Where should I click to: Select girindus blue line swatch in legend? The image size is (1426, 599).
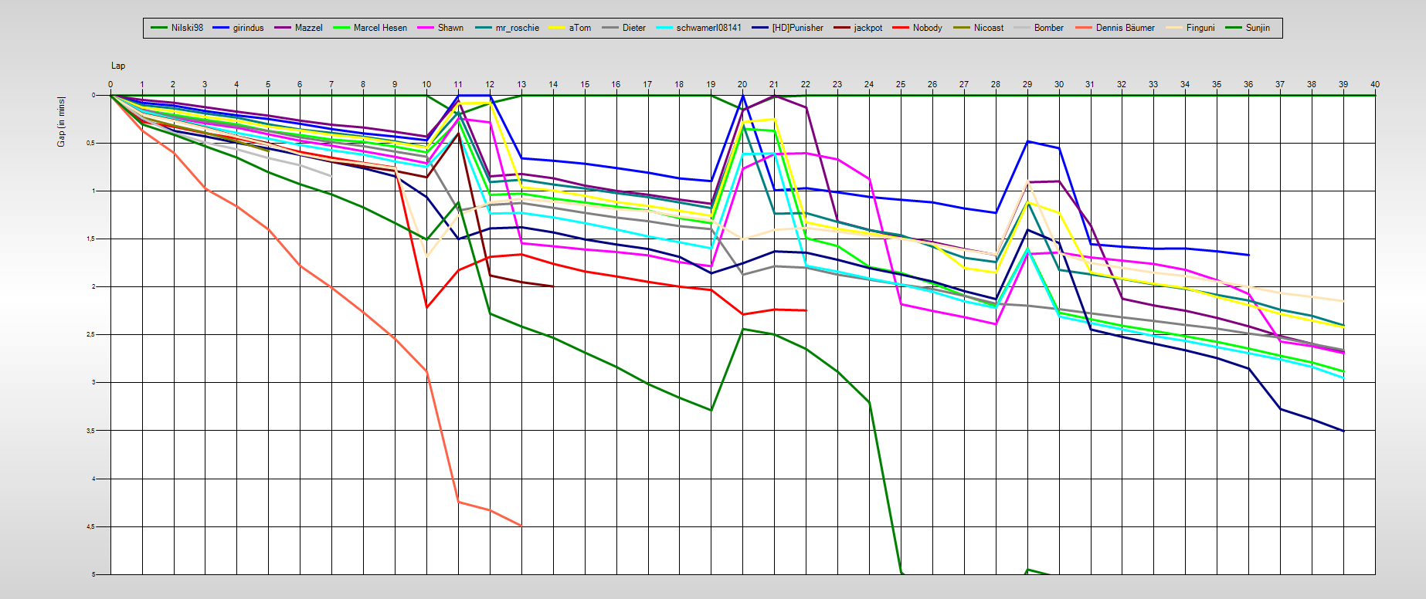(221, 28)
